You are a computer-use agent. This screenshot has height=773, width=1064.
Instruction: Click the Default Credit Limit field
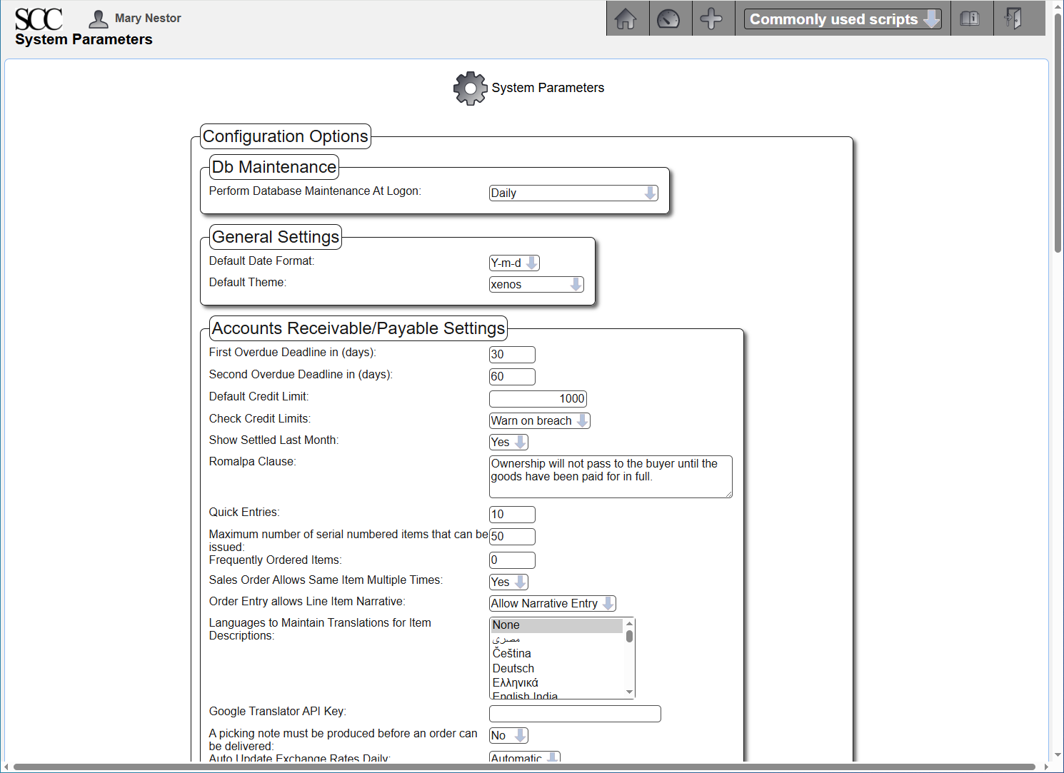click(x=538, y=398)
